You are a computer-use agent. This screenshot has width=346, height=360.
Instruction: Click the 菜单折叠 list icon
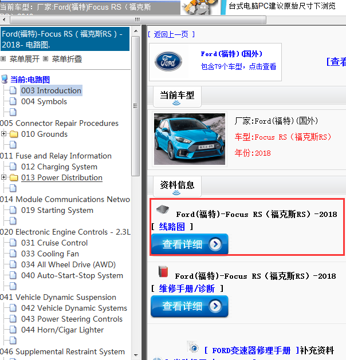pyautogui.click(x=45, y=59)
